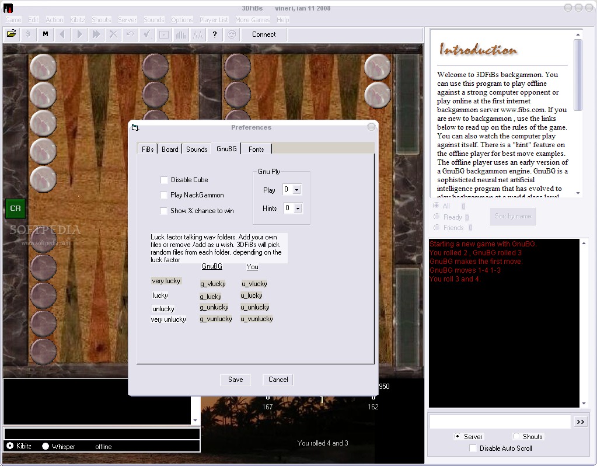Check the Play NackGammon option
This screenshot has width=597, height=466.
coord(164,195)
